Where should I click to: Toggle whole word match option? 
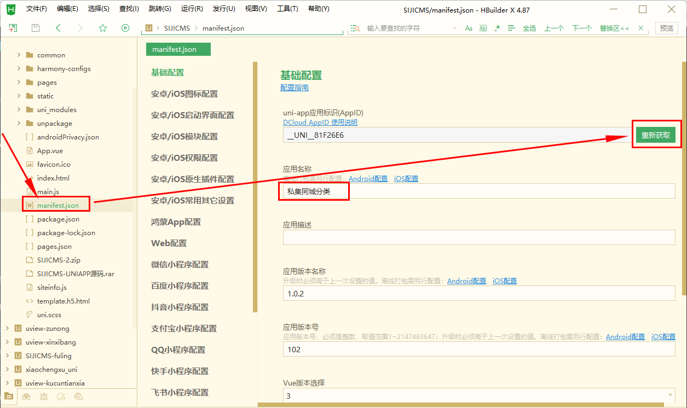(483, 28)
